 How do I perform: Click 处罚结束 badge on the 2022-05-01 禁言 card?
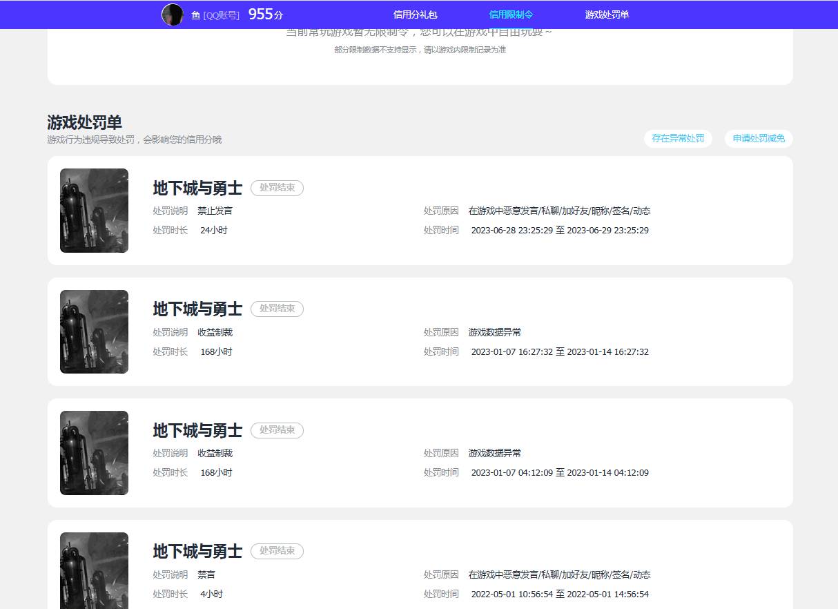click(277, 551)
